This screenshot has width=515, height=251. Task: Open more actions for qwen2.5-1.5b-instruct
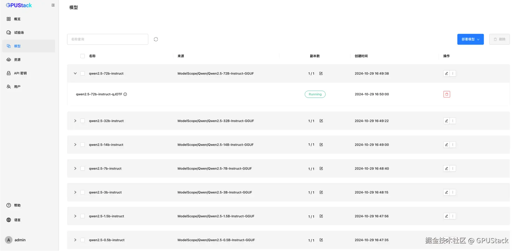pos(453,216)
